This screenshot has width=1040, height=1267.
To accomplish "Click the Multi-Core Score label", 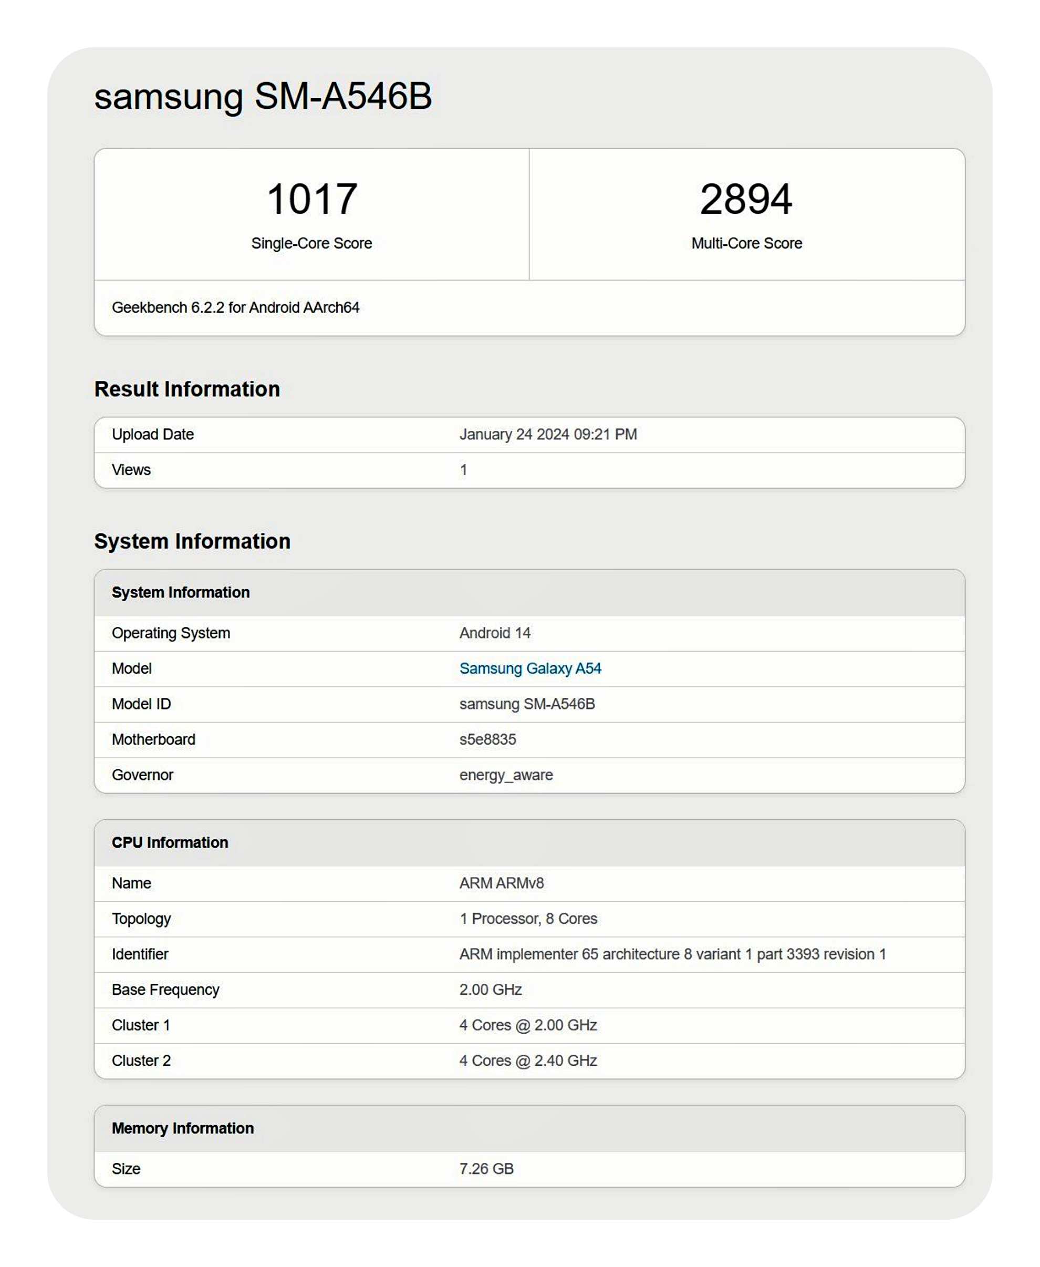I will click(x=746, y=243).
